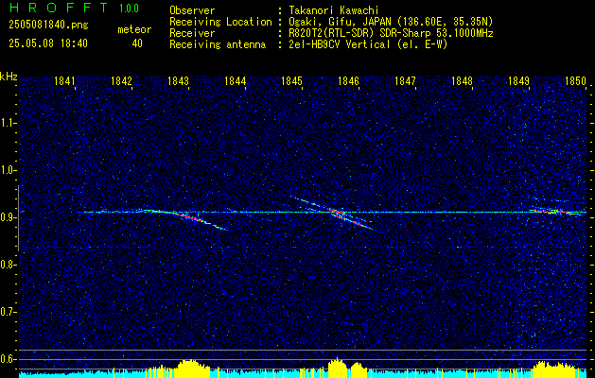Click the 1848 time marker

coord(463,81)
